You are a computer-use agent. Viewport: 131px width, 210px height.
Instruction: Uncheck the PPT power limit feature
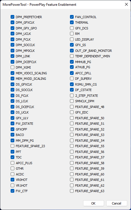click(12, 152)
